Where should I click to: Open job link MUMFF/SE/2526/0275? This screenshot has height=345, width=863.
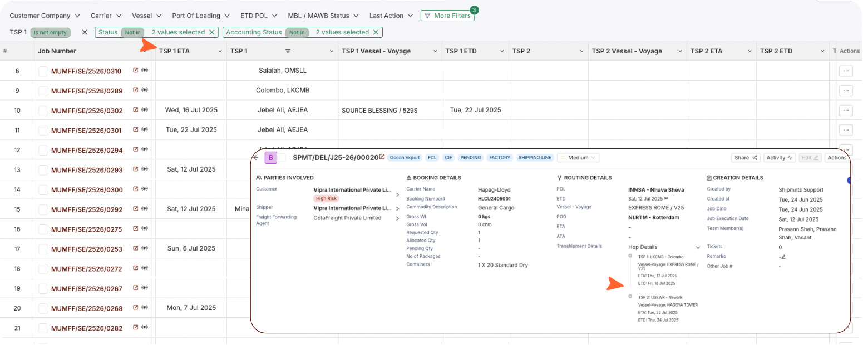[86, 229]
